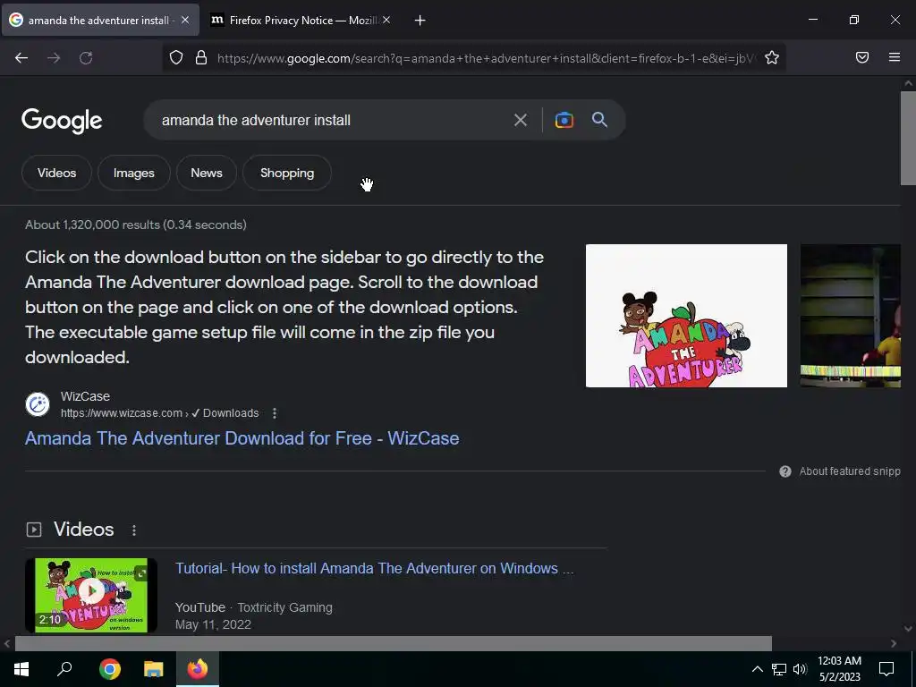Open the Windows Start menu
The width and height of the screenshot is (916, 687).
coord(21,669)
